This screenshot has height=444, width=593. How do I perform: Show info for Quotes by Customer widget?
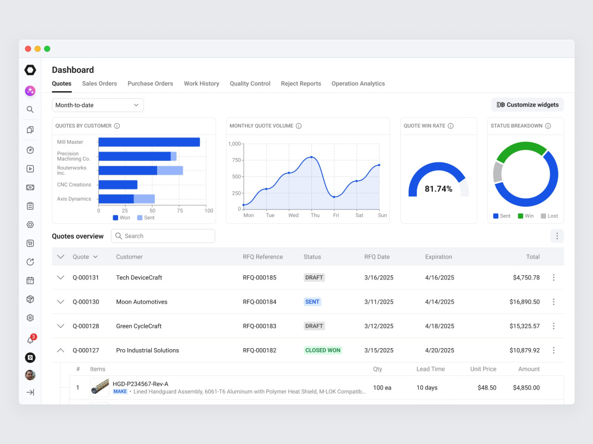117,126
